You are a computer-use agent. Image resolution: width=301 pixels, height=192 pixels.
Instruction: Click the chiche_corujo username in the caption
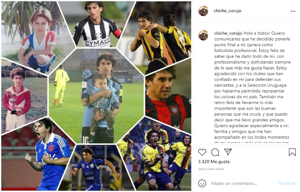(x=228, y=33)
